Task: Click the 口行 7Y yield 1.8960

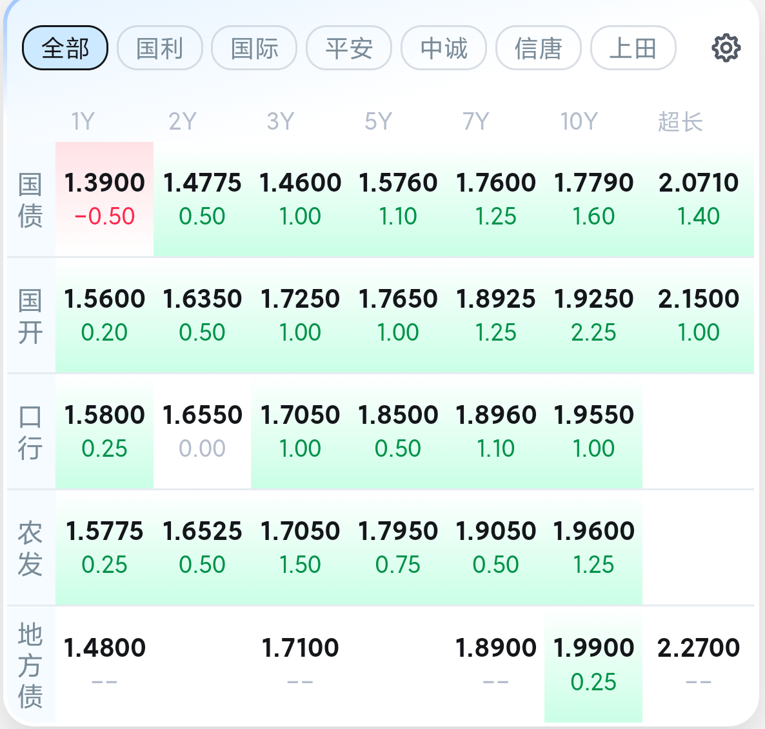Action: pyautogui.click(x=495, y=431)
